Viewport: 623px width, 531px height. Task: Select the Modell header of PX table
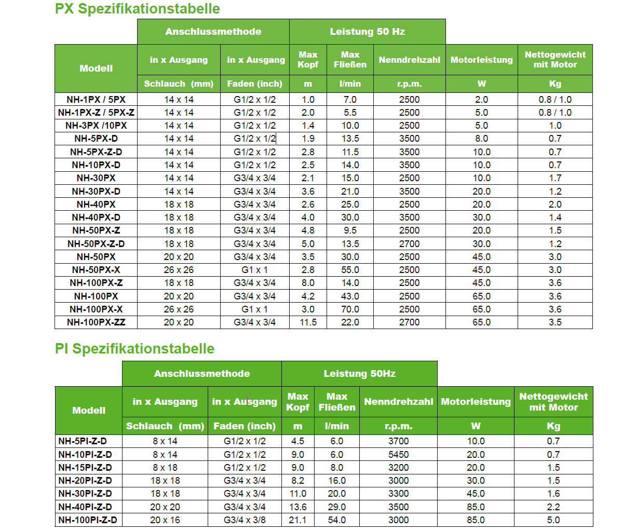pyautogui.click(x=96, y=69)
